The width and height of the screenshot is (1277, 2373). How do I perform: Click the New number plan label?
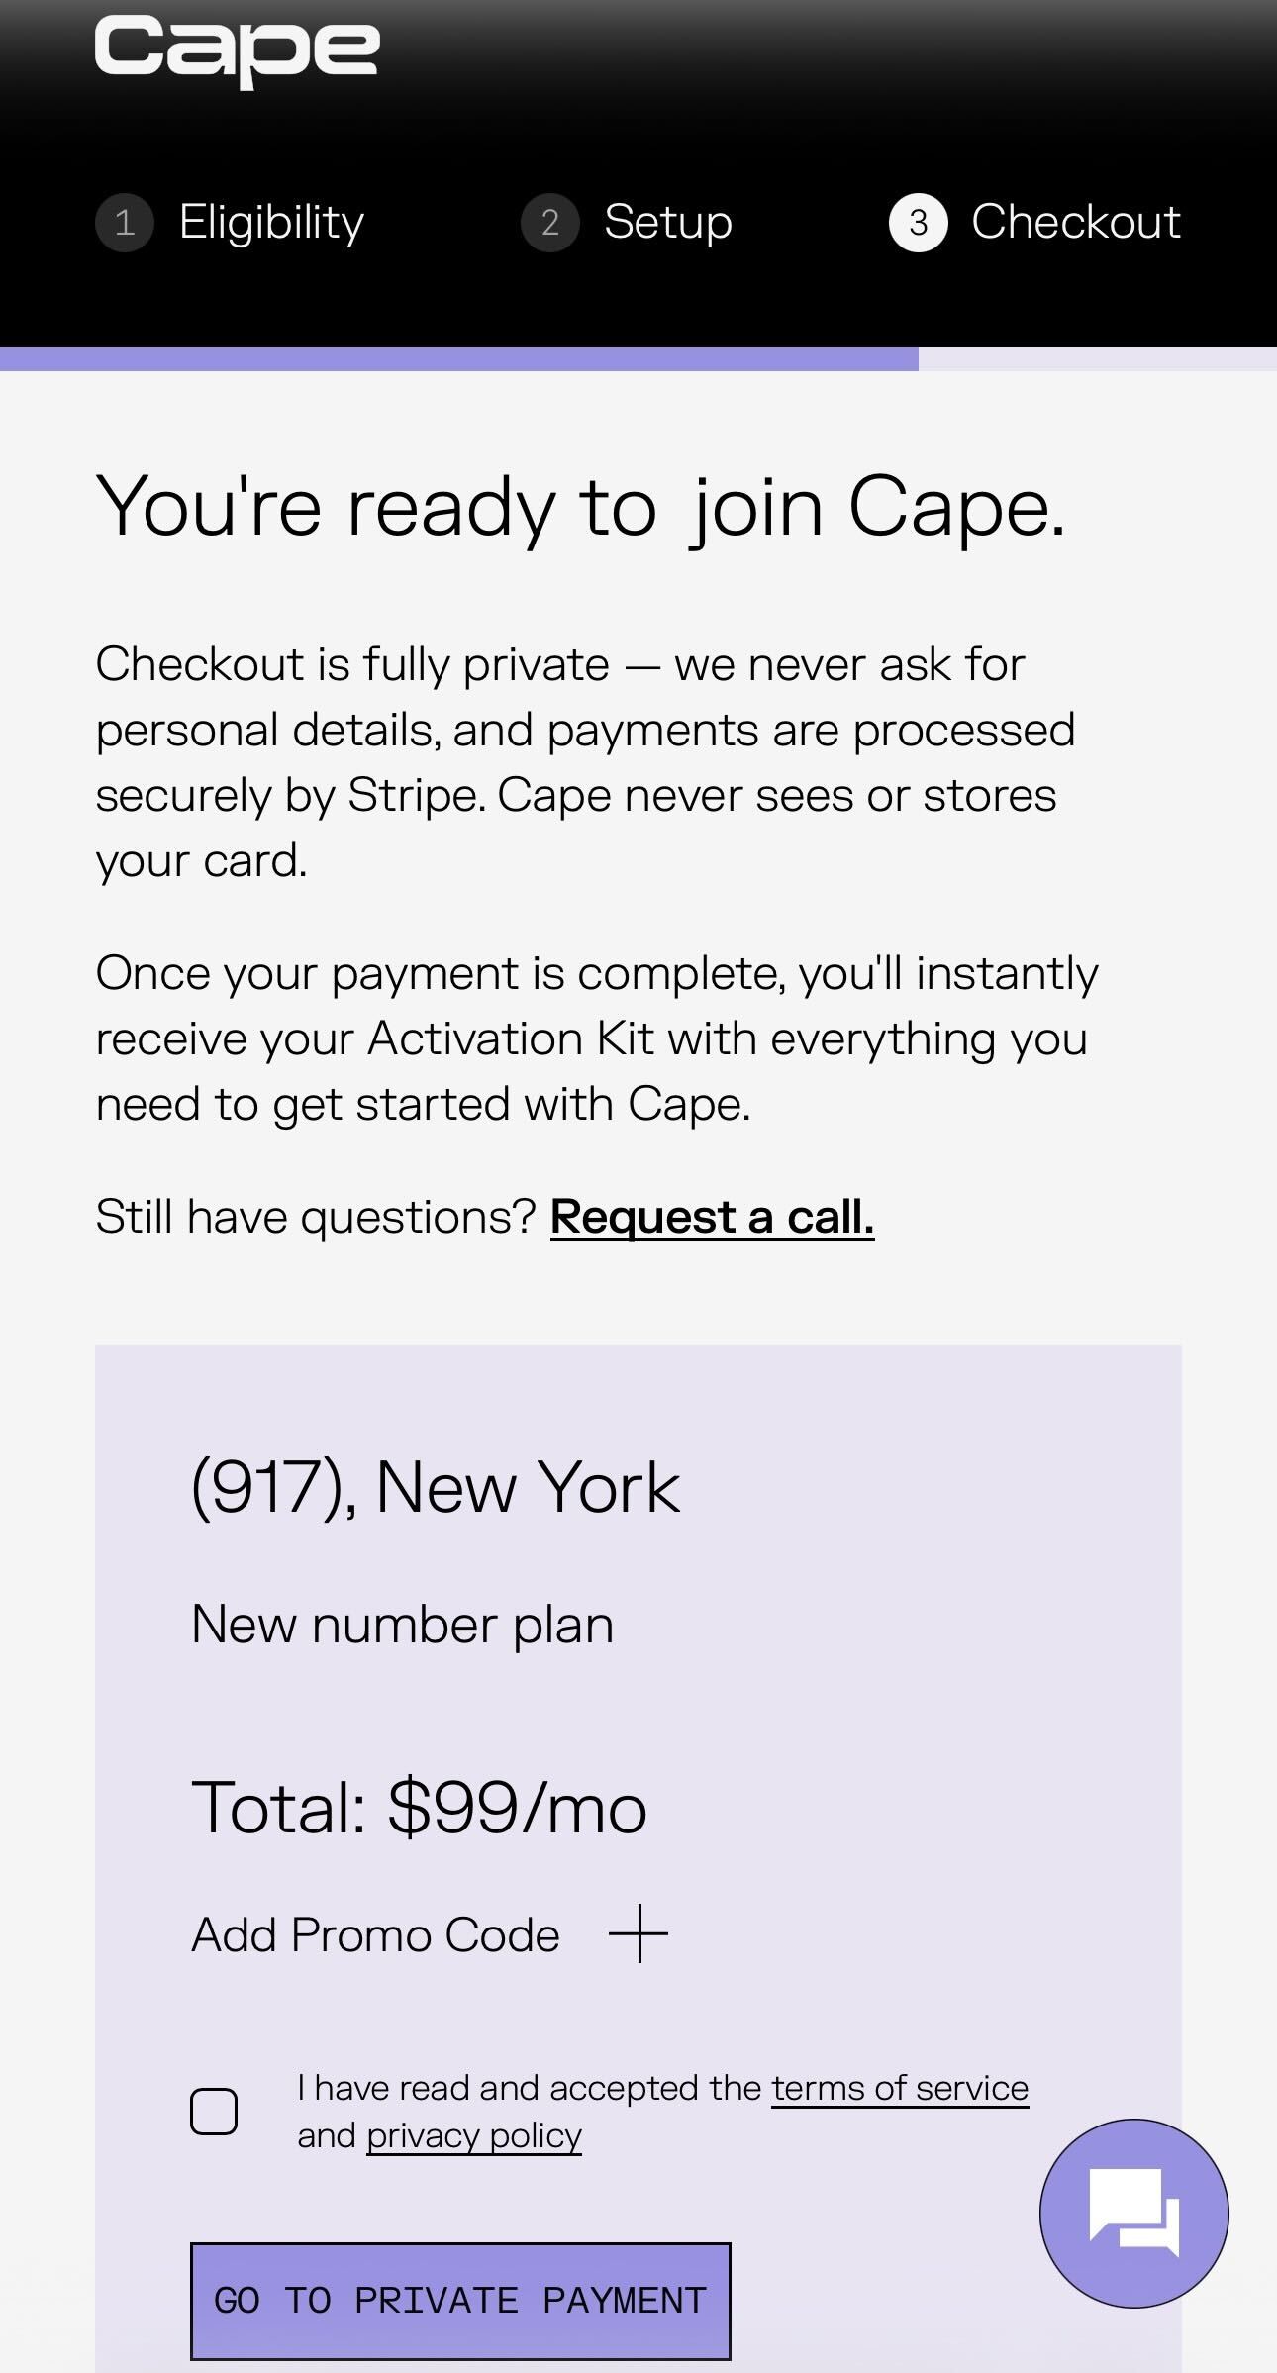pyautogui.click(x=402, y=1625)
